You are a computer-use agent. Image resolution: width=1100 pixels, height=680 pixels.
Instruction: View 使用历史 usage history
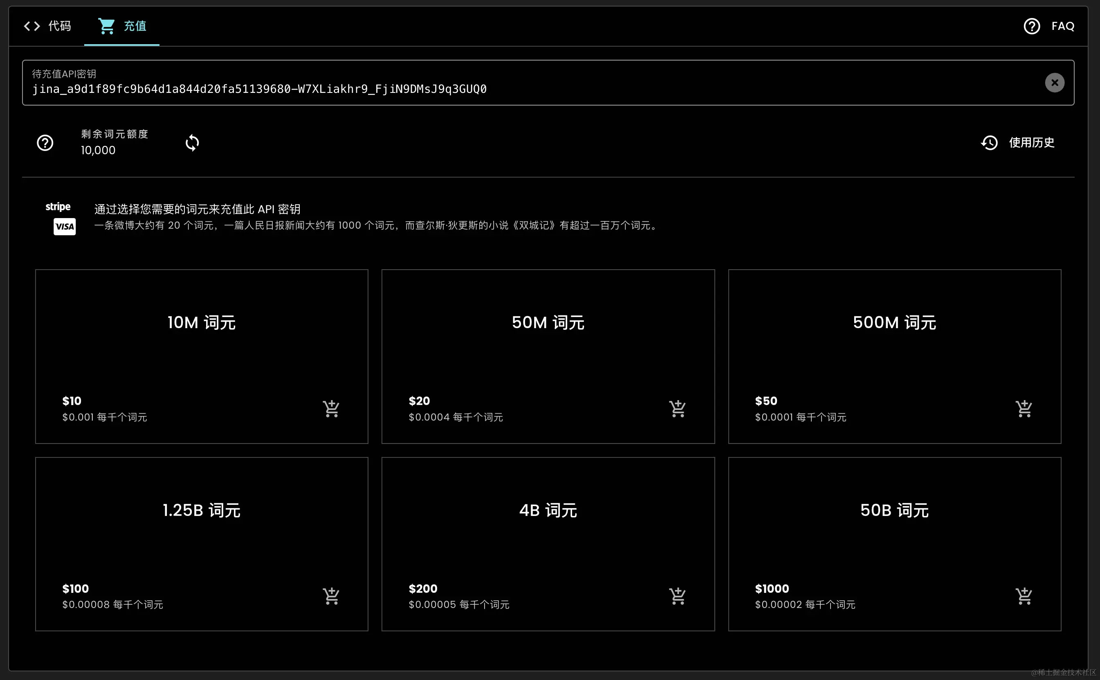coord(1031,143)
